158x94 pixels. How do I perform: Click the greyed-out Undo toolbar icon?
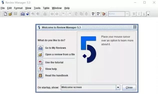[x=64, y=14]
